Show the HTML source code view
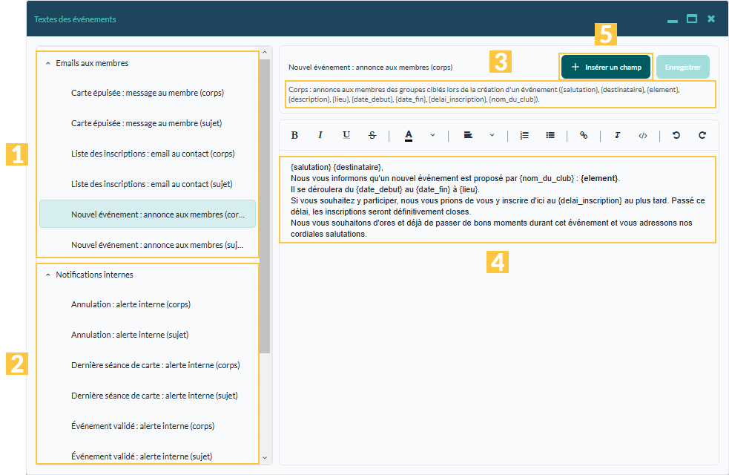 pos(643,135)
